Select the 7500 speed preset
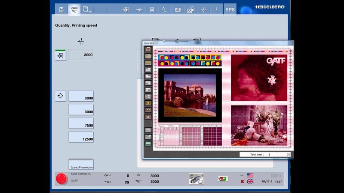Image resolution: width=344 pixels, height=193 pixels. 81,123
